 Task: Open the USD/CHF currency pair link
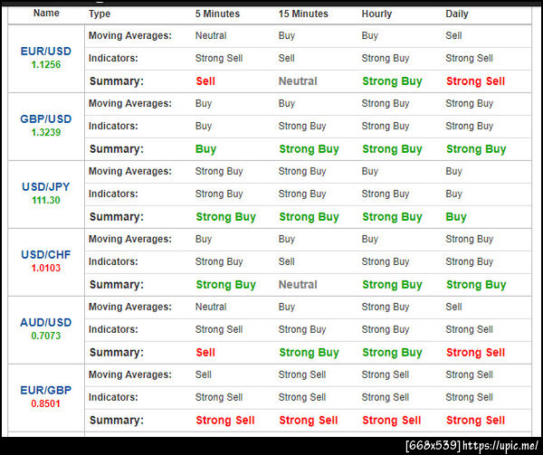tap(46, 255)
